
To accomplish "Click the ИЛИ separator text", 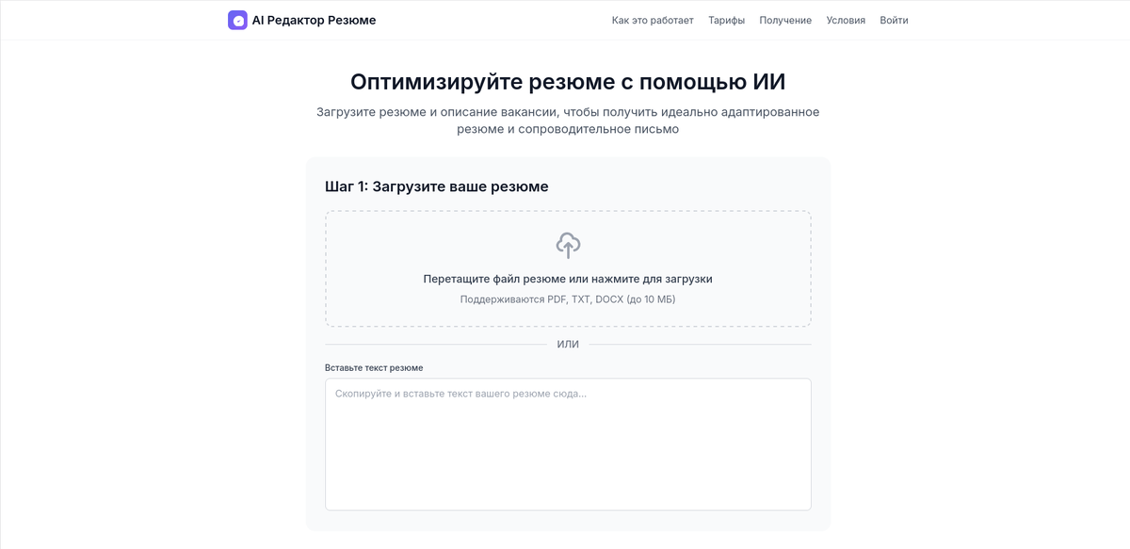I will (x=568, y=344).
